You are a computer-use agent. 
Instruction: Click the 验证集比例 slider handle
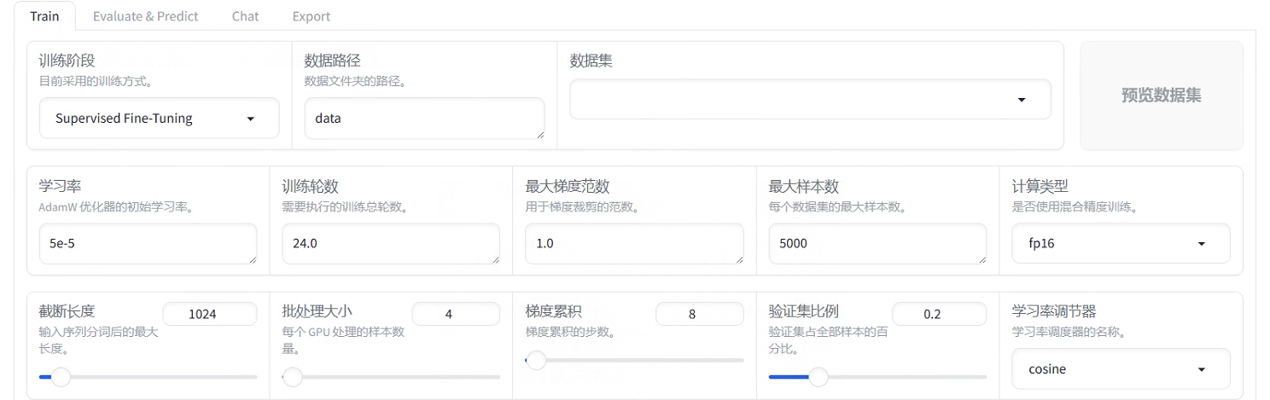coord(818,377)
